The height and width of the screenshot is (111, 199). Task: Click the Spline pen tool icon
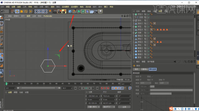(x=74, y=12)
